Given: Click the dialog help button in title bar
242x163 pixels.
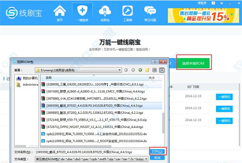Looking at the screenshot, I should point(155,62).
